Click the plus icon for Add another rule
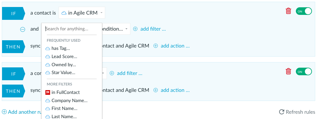The width and height of the screenshot is (319, 119). (x=4, y=112)
